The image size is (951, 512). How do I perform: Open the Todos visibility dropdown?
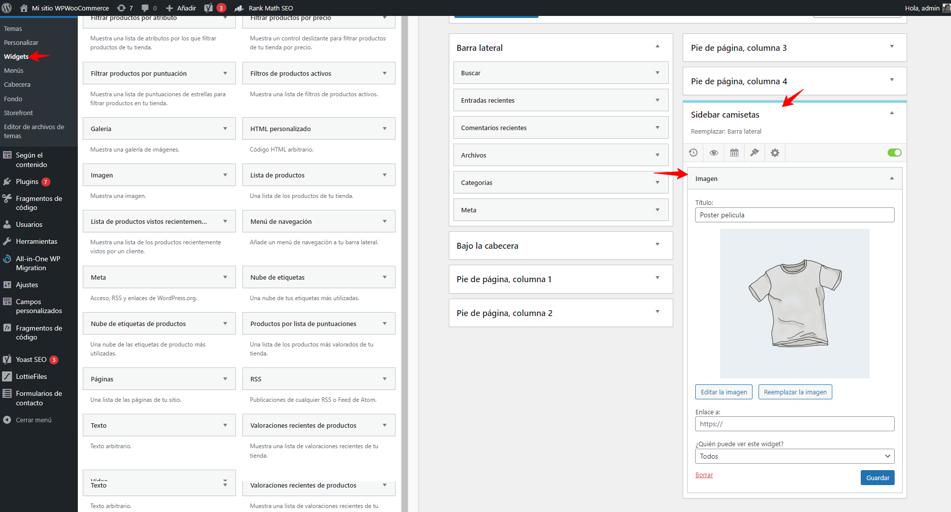tap(795, 456)
